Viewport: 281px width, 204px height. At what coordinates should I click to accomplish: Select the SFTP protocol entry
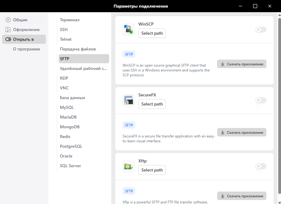tap(84, 59)
